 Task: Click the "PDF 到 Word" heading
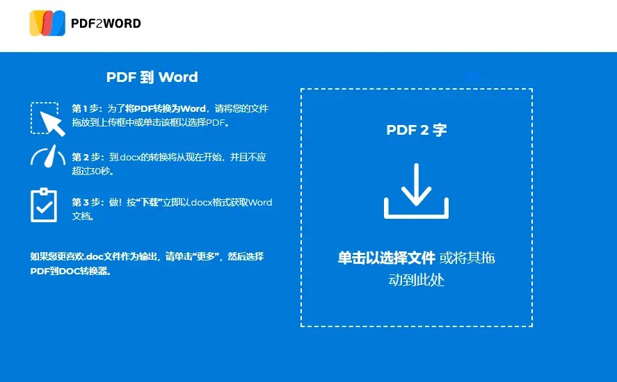[x=152, y=77]
